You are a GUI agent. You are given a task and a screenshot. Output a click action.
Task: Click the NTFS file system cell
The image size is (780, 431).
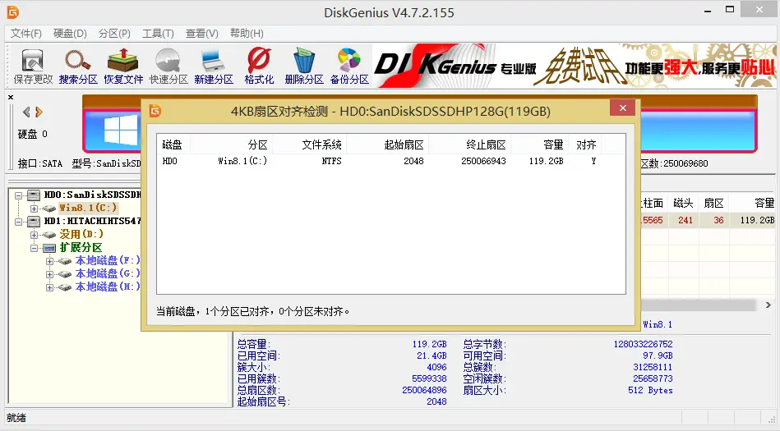point(331,161)
